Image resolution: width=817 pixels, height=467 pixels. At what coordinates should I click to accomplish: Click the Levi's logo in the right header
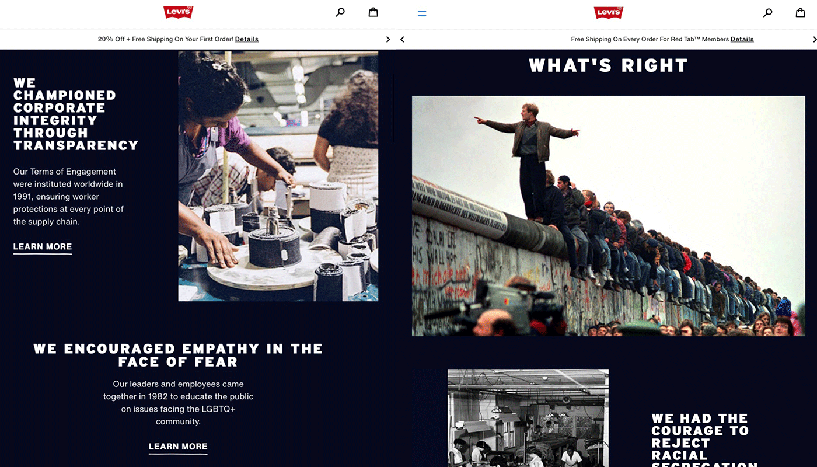pyautogui.click(x=608, y=12)
